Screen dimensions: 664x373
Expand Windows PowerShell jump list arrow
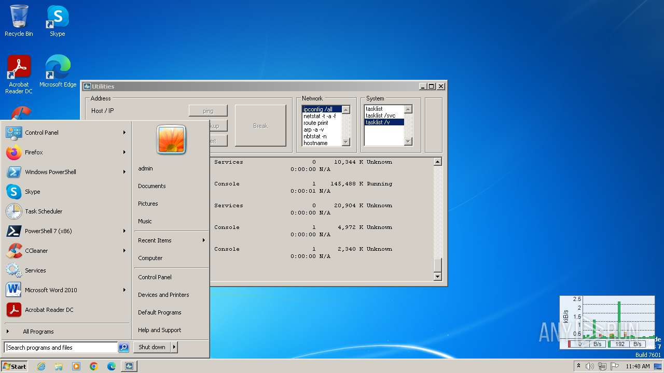[x=125, y=172]
